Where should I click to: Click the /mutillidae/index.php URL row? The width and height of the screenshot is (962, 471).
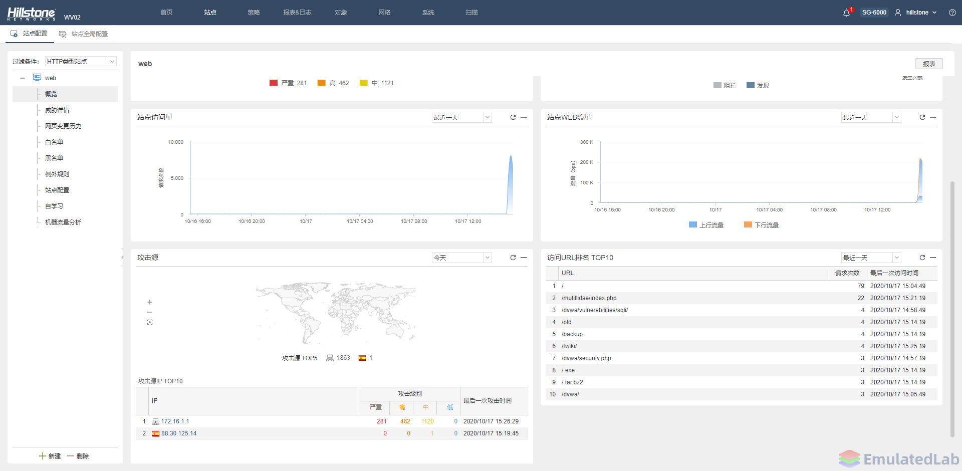tap(741, 298)
